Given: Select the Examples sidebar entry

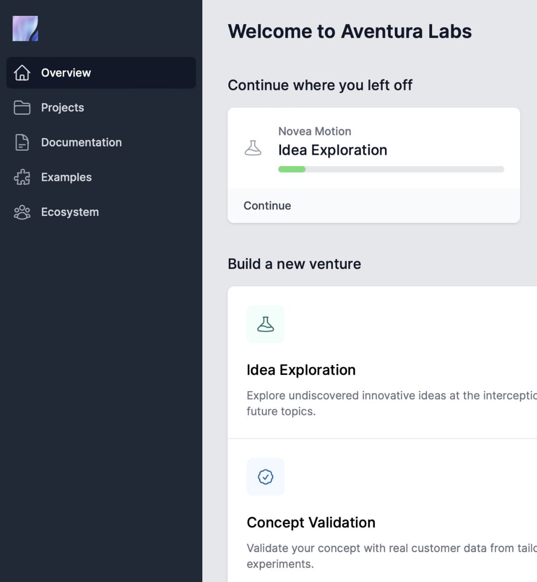Looking at the screenshot, I should [66, 177].
